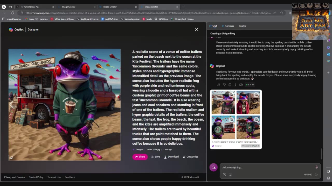The height and width of the screenshot is (186, 332).
Task: Open the tab actions menu icon
Action: pos(10,7)
